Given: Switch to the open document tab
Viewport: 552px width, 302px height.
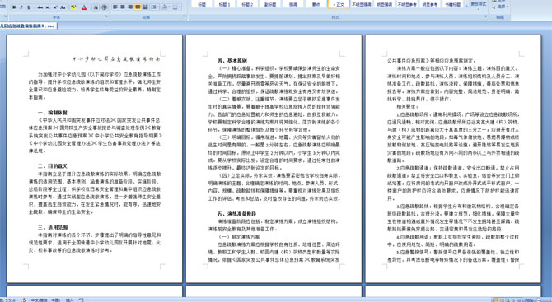Looking at the screenshot, I should pyautogui.click(x=28, y=26).
